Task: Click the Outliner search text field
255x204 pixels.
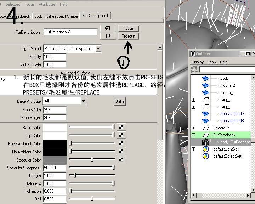Action: pyautogui.click(x=227, y=69)
